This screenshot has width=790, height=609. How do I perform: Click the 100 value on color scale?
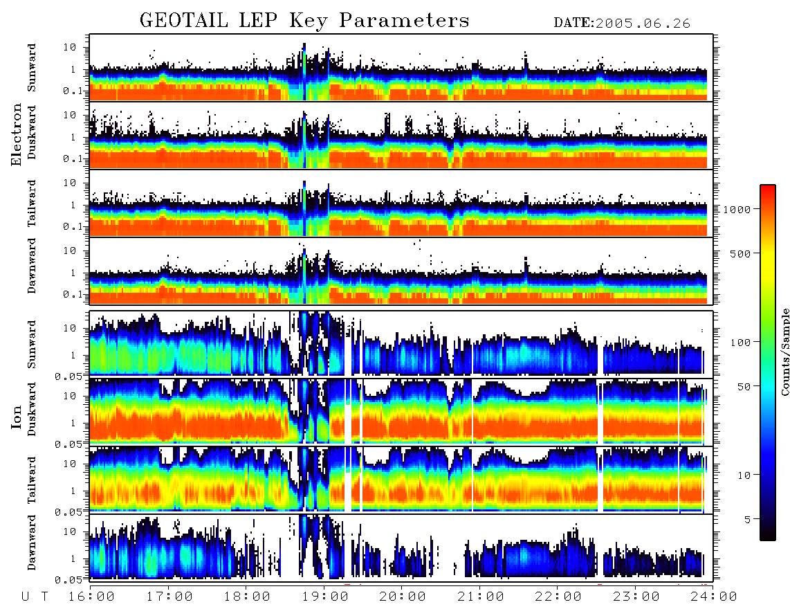(x=740, y=343)
